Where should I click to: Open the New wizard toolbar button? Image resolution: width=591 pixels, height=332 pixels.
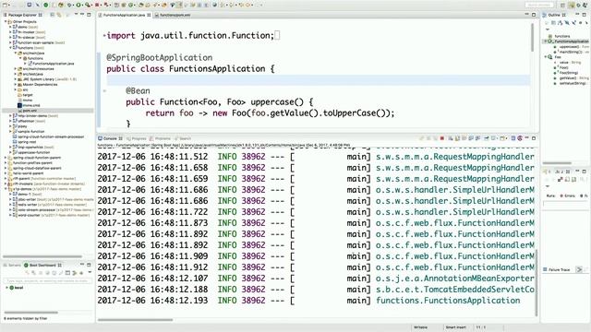tap(6, 5)
